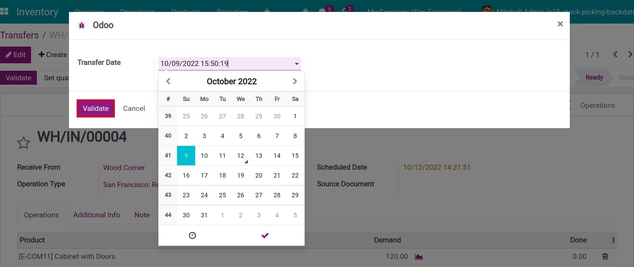Screen dimensions: 634x267
Task: Select October 12 in the calendar
Action: point(241,156)
